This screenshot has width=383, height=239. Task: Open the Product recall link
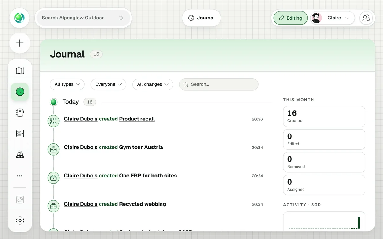coord(137,119)
